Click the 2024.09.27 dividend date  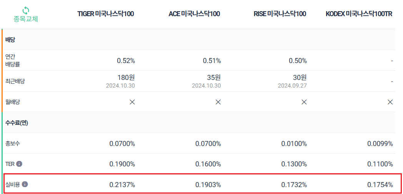pos(292,86)
